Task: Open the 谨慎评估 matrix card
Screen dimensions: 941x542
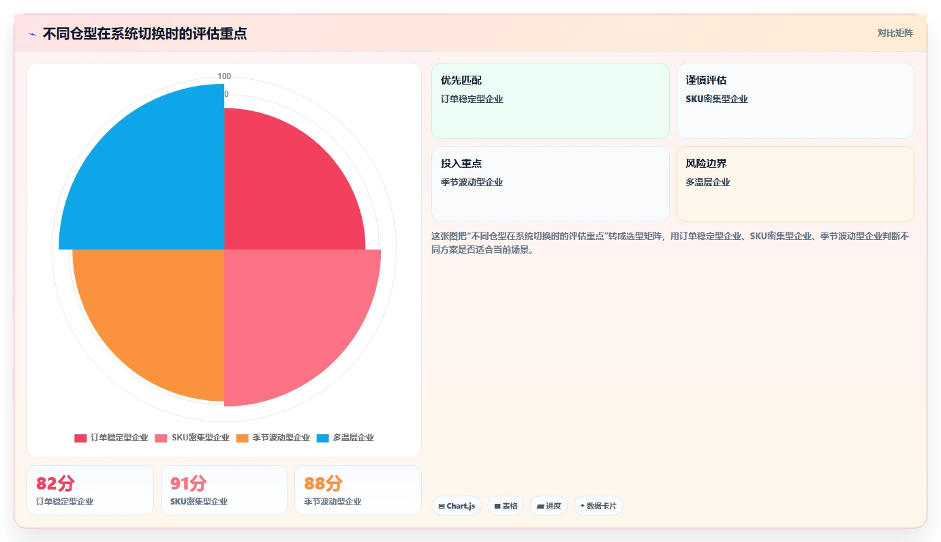Action: [795, 101]
